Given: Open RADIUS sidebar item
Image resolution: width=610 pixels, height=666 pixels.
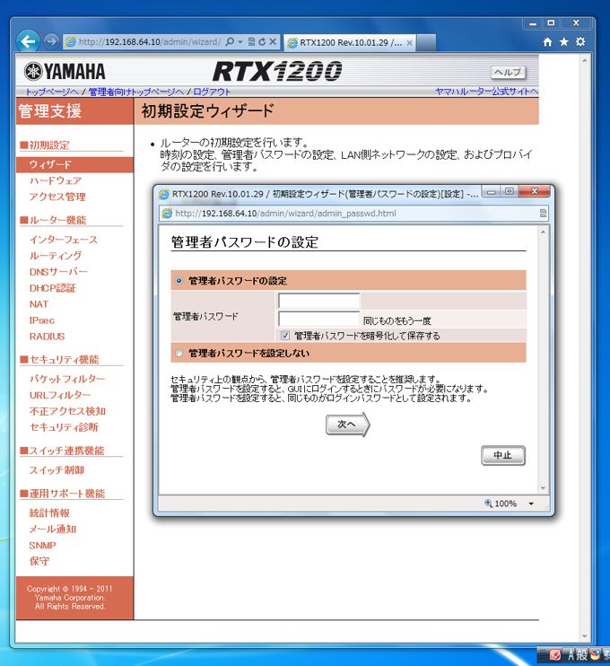Looking at the screenshot, I should pyautogui.click(x=48, y=337).
